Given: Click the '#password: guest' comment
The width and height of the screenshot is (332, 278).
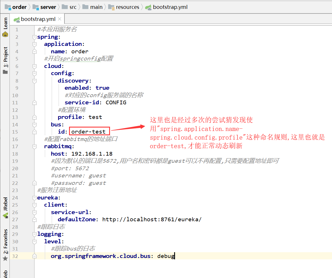Looking at the screenshot, I should (x=78, y=183).
